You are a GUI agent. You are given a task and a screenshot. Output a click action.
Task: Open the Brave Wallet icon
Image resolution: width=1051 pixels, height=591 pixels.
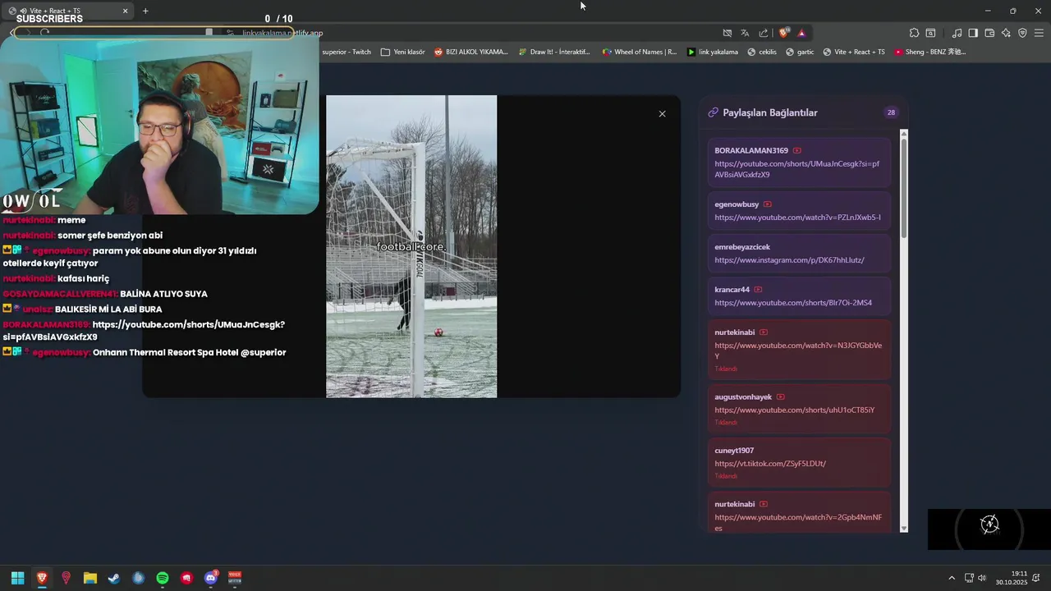[989, 33]
